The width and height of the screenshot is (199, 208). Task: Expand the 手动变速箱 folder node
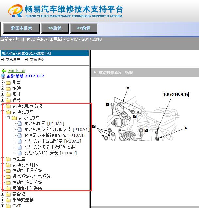coord(2,200)
